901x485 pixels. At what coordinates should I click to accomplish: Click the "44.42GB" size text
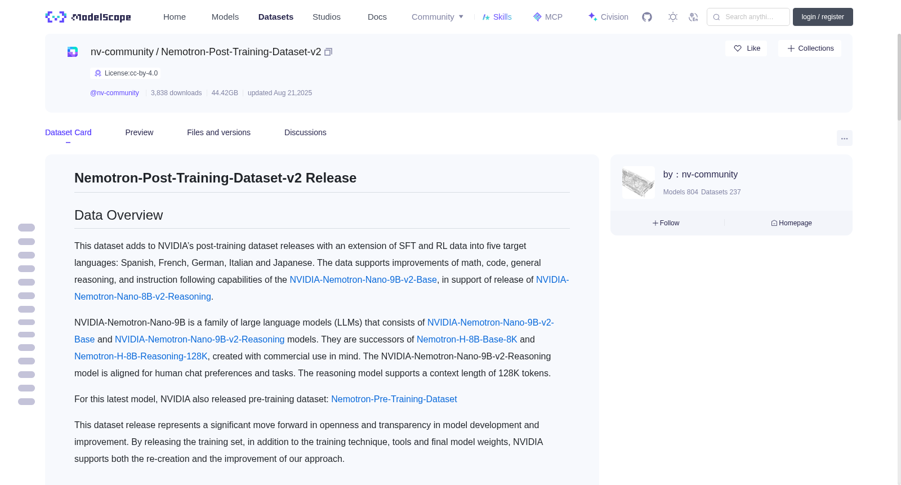[x=225, y=93]
